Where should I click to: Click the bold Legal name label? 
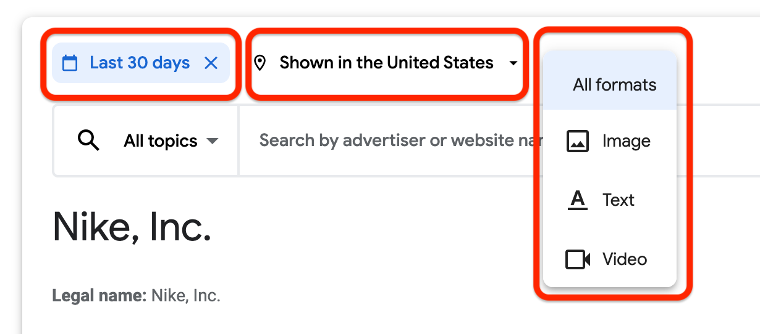[x=99, y=296]
